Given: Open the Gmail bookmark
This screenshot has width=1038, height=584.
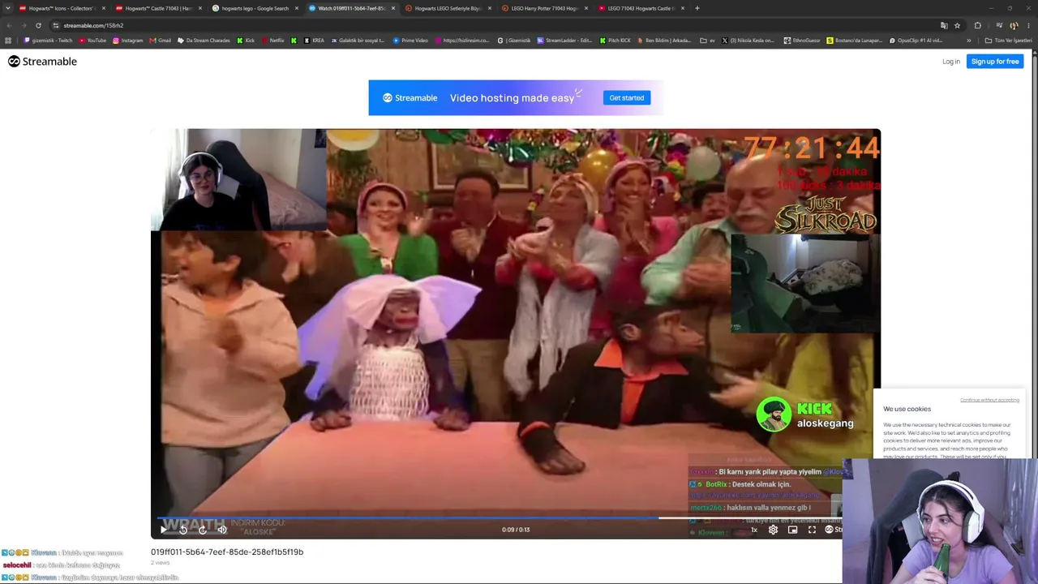Looking at the screenshot, I should (160, 41).
